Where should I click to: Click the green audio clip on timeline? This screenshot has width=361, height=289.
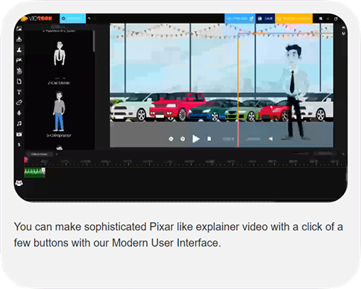tap(35, 173)
